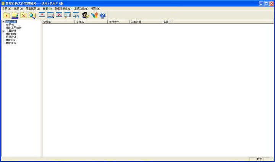
Task: Close the file manager window
Action: tap(271, 3)
